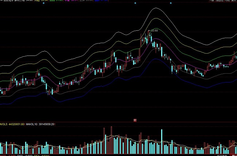Screen dimensions: 237x156
Task: Click the DIFF label in bottom indicator panel
Action: 20,155
